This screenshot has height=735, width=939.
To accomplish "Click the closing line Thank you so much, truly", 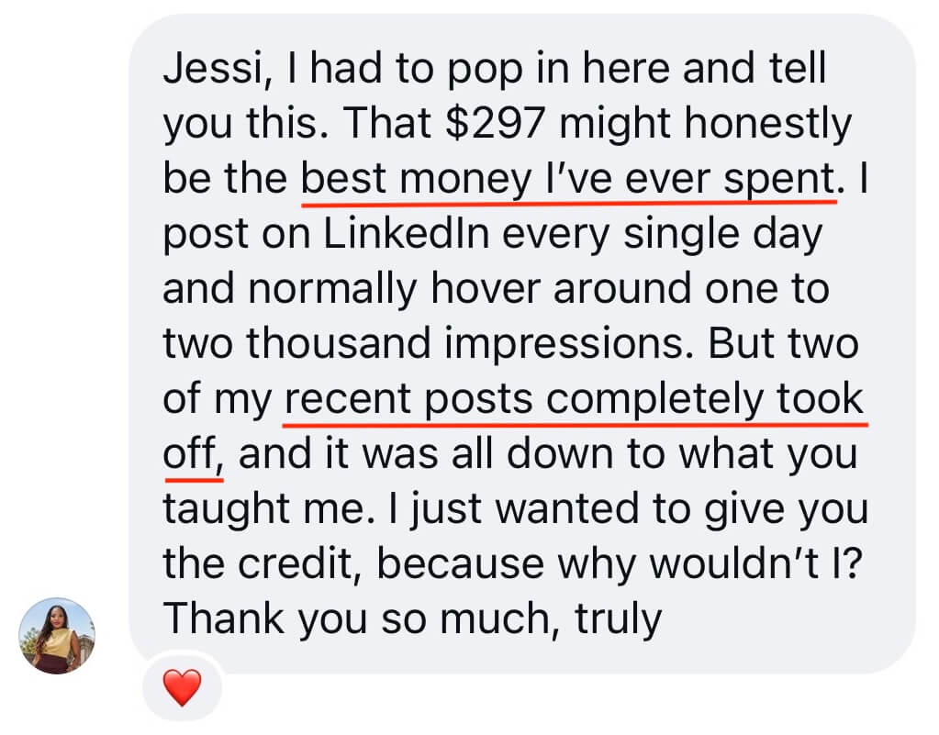I will 412,618.
